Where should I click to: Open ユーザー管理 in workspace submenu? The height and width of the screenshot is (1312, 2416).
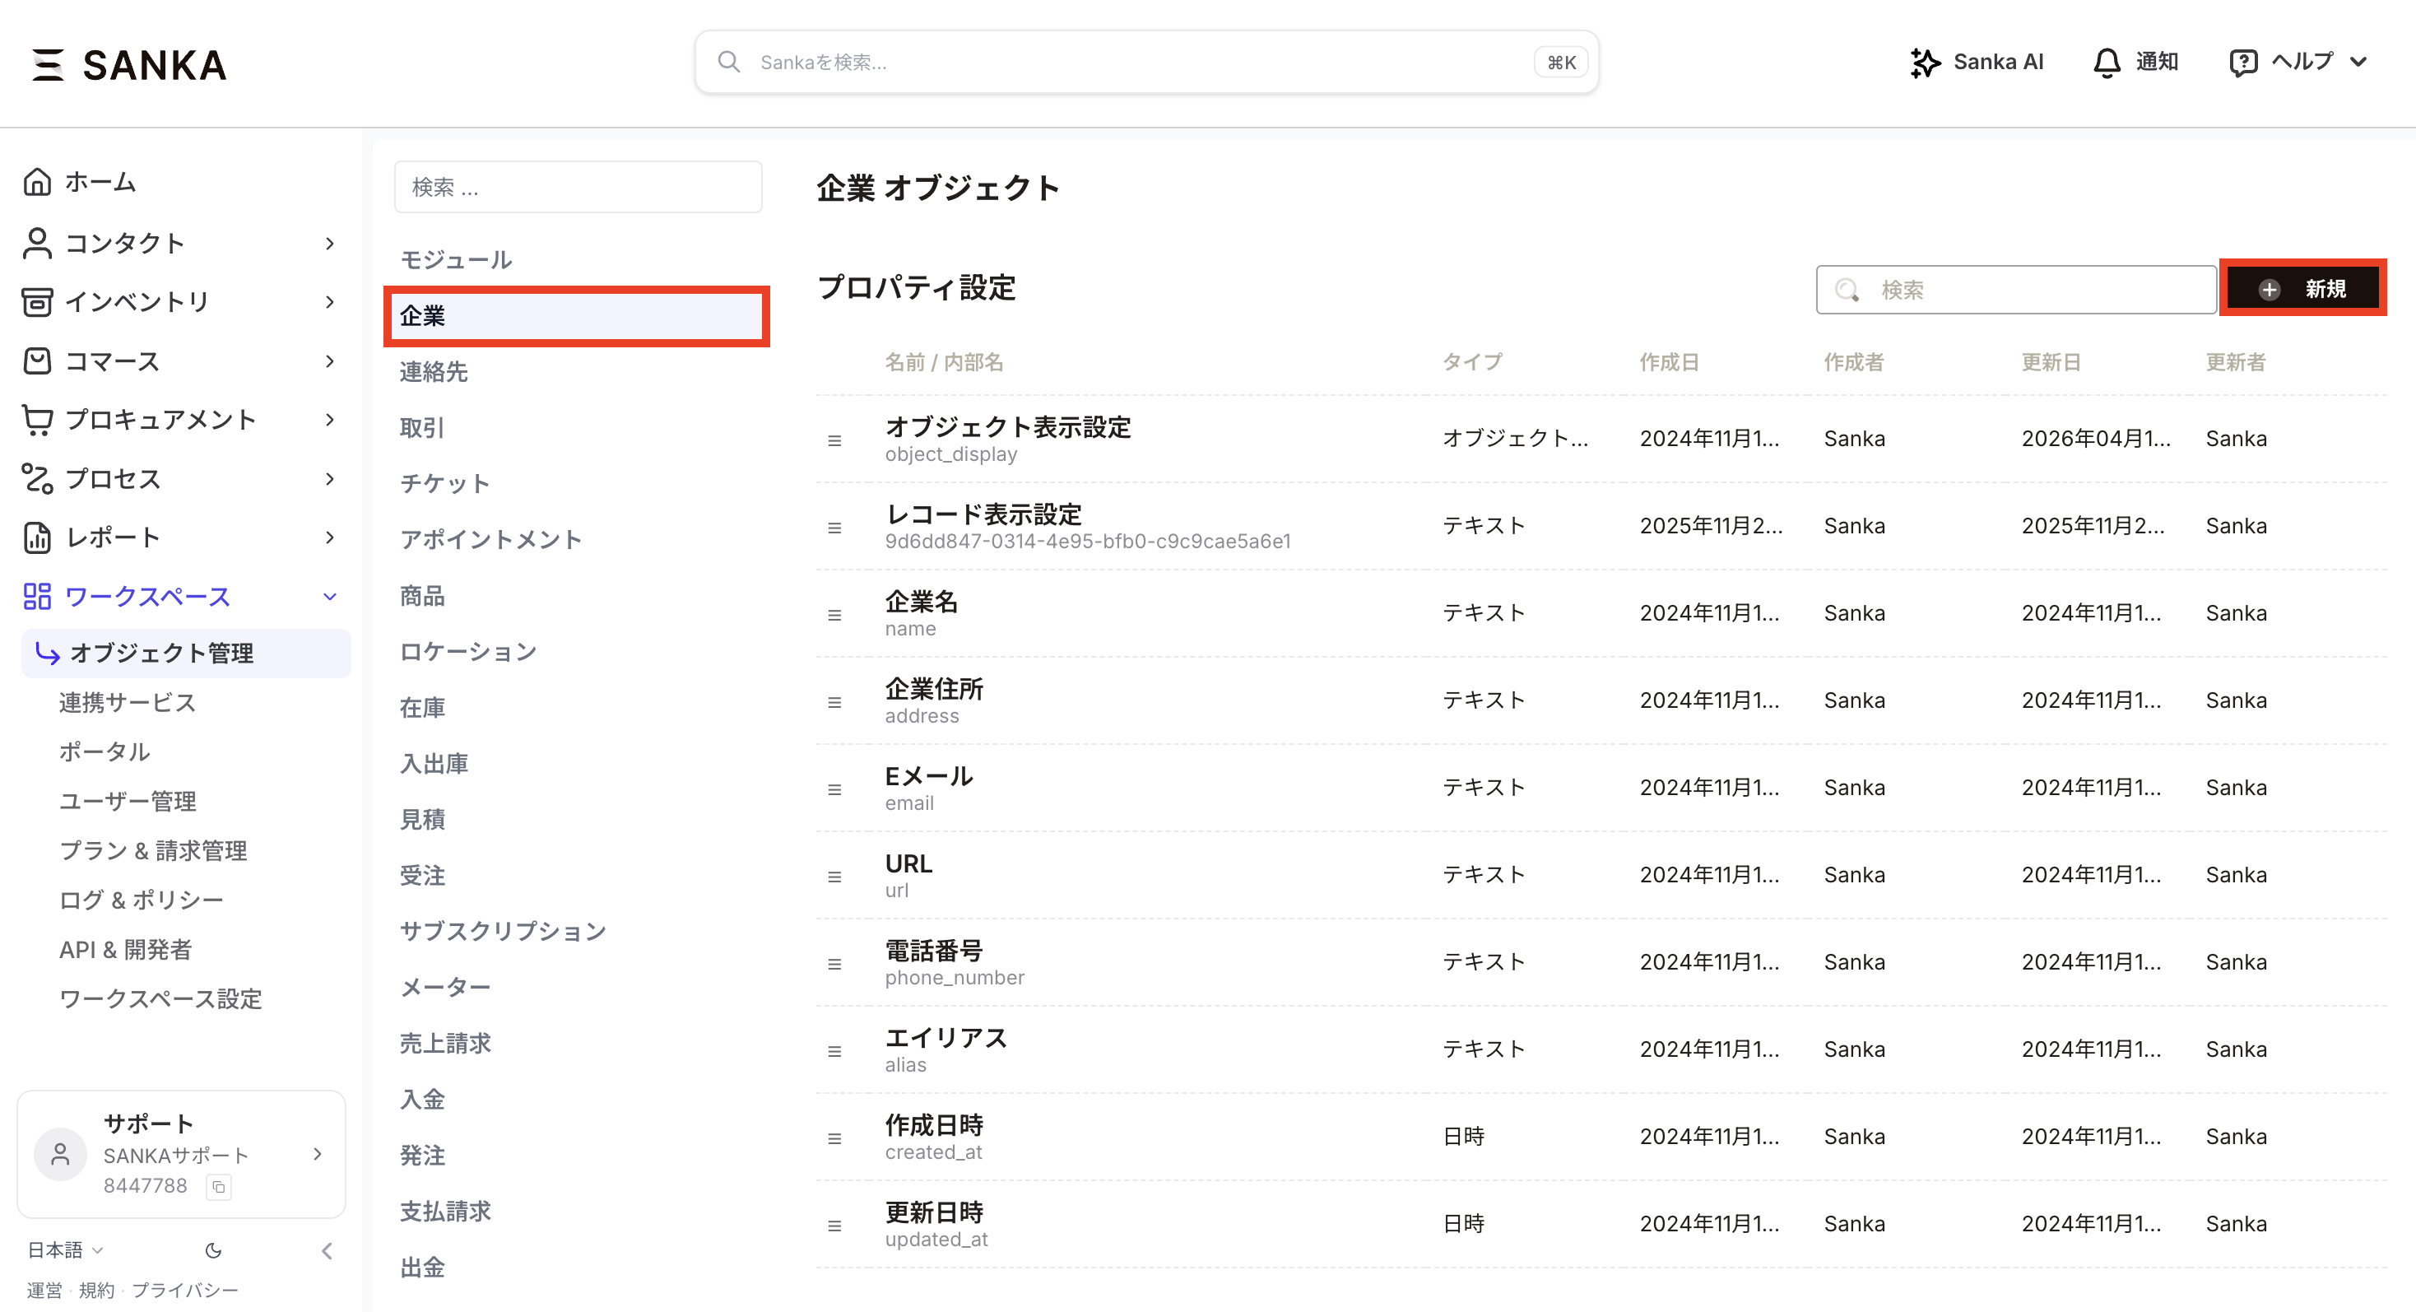128,801
